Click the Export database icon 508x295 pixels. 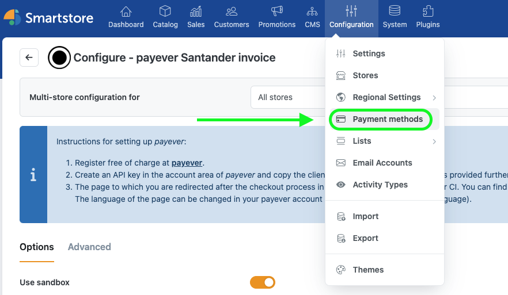tap(341, 239)
